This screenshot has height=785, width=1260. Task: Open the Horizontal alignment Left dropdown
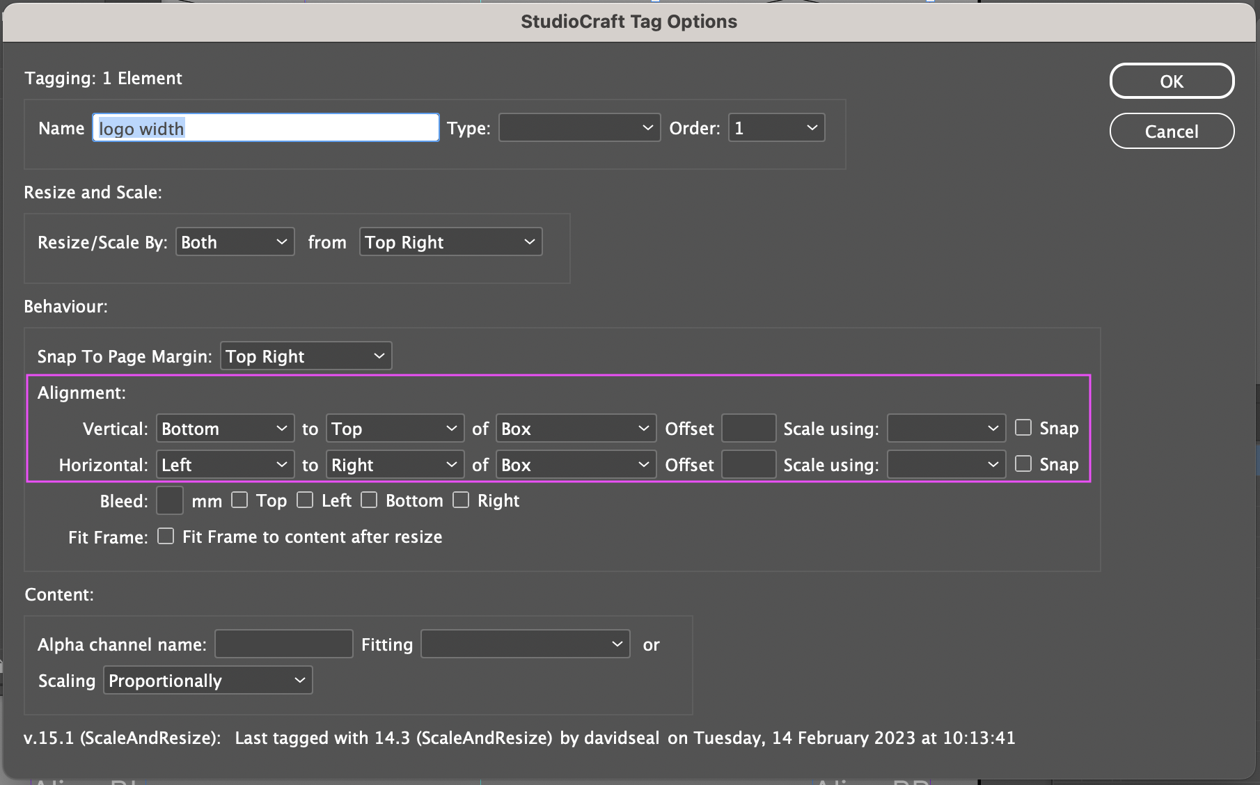(224, 465)
